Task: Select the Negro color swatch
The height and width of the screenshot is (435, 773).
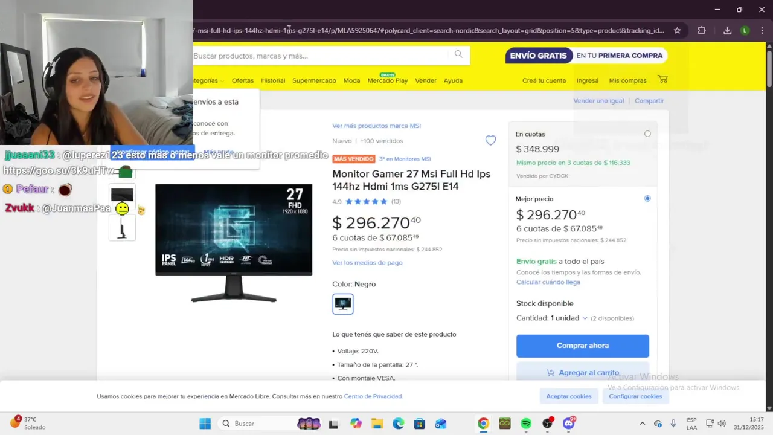Action: 343,303
